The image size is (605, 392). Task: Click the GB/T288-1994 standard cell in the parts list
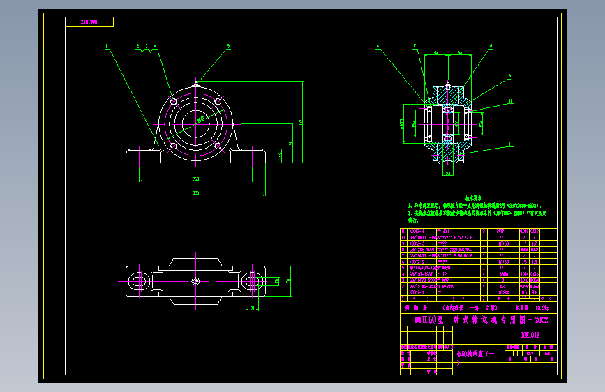coord(421,250)
